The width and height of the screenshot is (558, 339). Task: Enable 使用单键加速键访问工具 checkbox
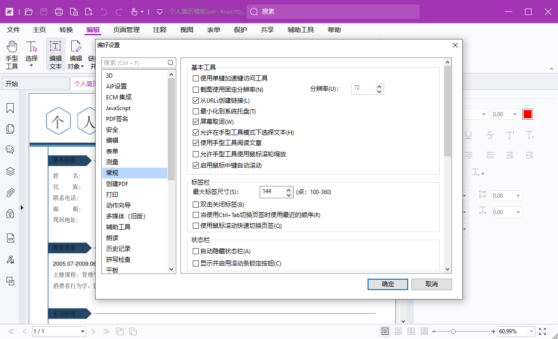[x=195, y=79]
